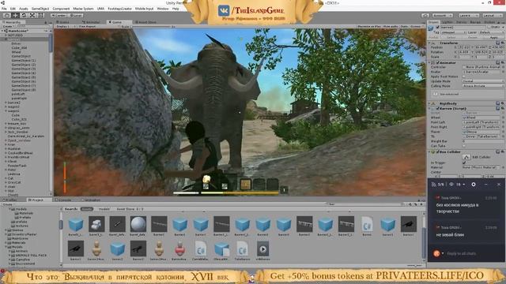Select the Scale tool in toolbar
Screen dimensions: 506x284
(x=32, y=15)
